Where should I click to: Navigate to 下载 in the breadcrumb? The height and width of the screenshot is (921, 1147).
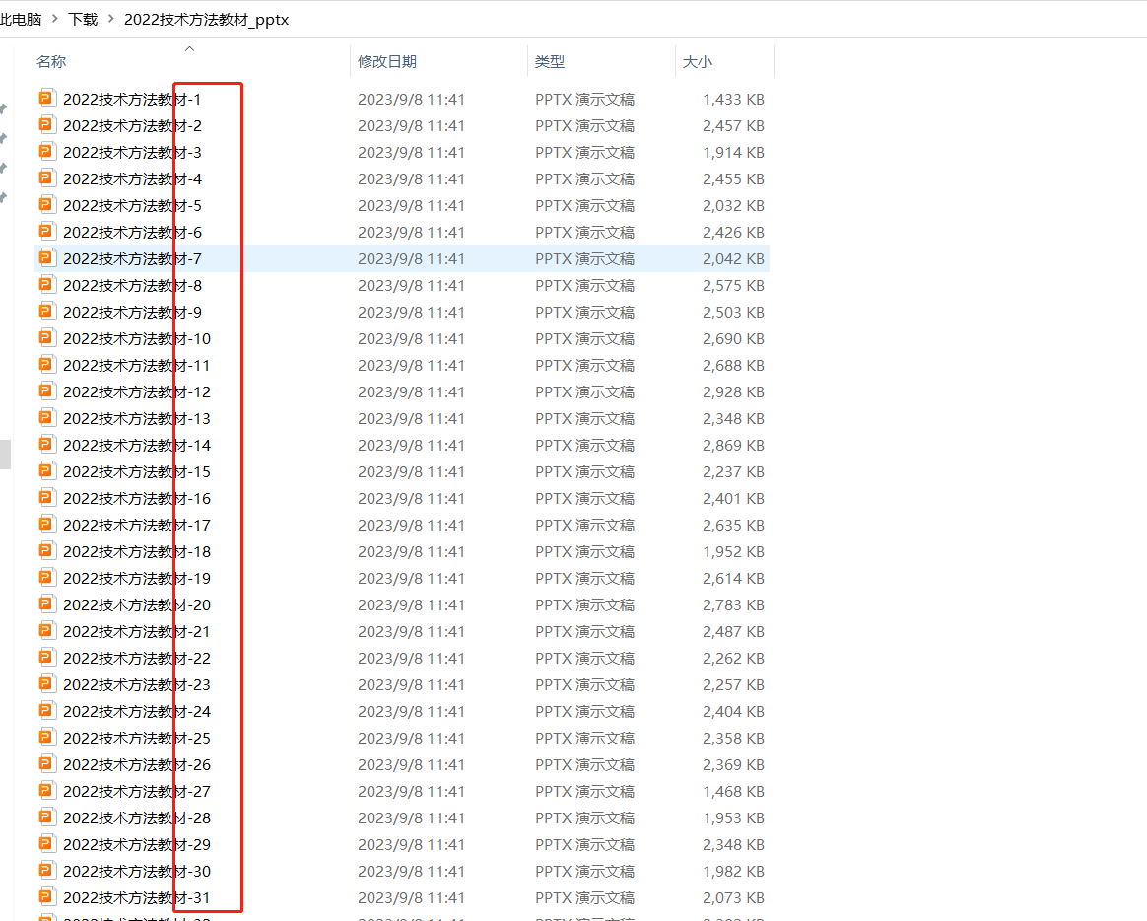(x=83, y=19)
